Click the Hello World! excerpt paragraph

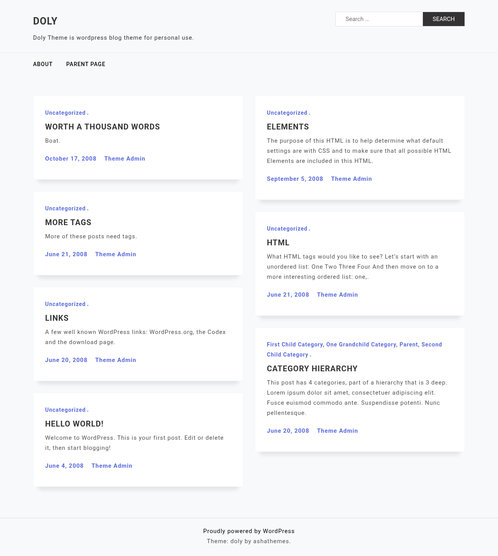(134, 443)
